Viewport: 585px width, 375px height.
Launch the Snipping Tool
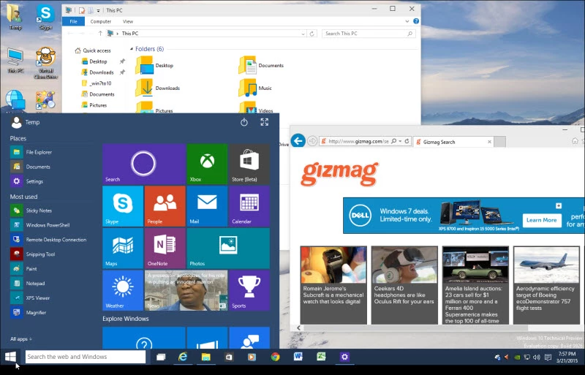(33, 254)
